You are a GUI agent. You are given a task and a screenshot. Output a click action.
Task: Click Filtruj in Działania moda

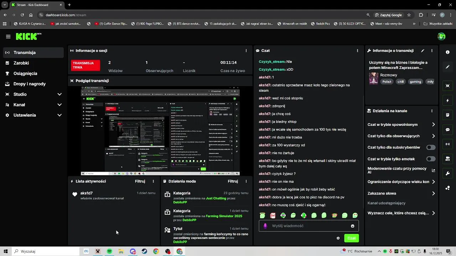[x=233, y=181]
